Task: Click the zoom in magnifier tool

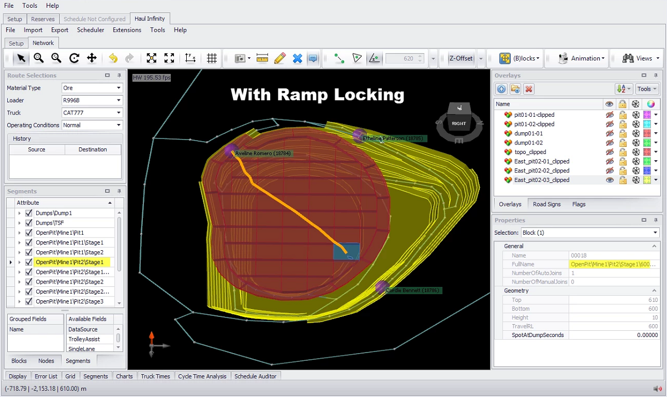Action: click(38, 58)
